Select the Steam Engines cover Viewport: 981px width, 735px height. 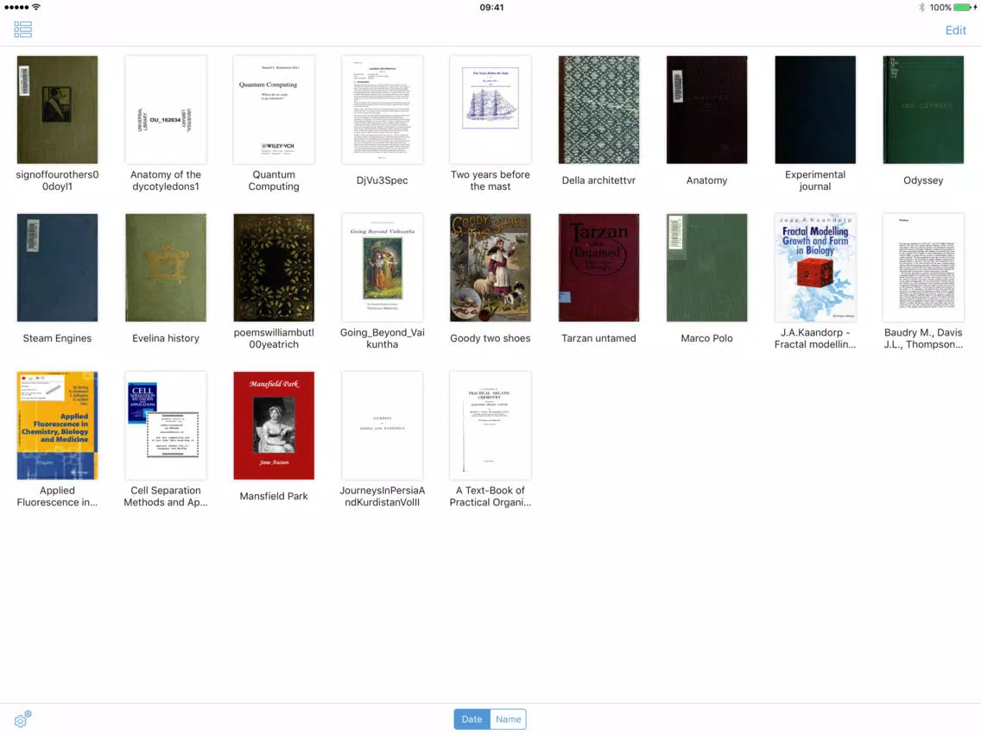(58, 267)
